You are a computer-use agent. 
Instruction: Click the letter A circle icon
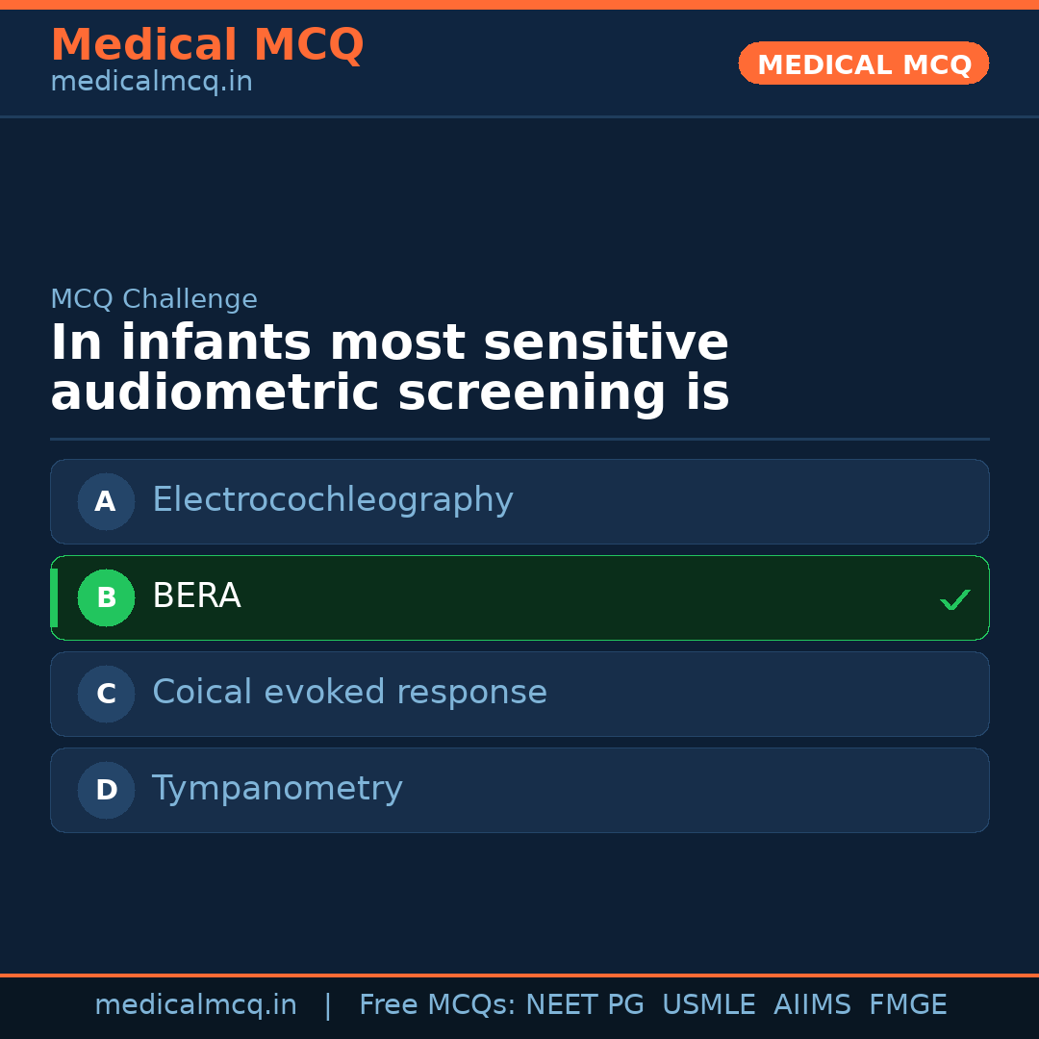click(106, 501)
